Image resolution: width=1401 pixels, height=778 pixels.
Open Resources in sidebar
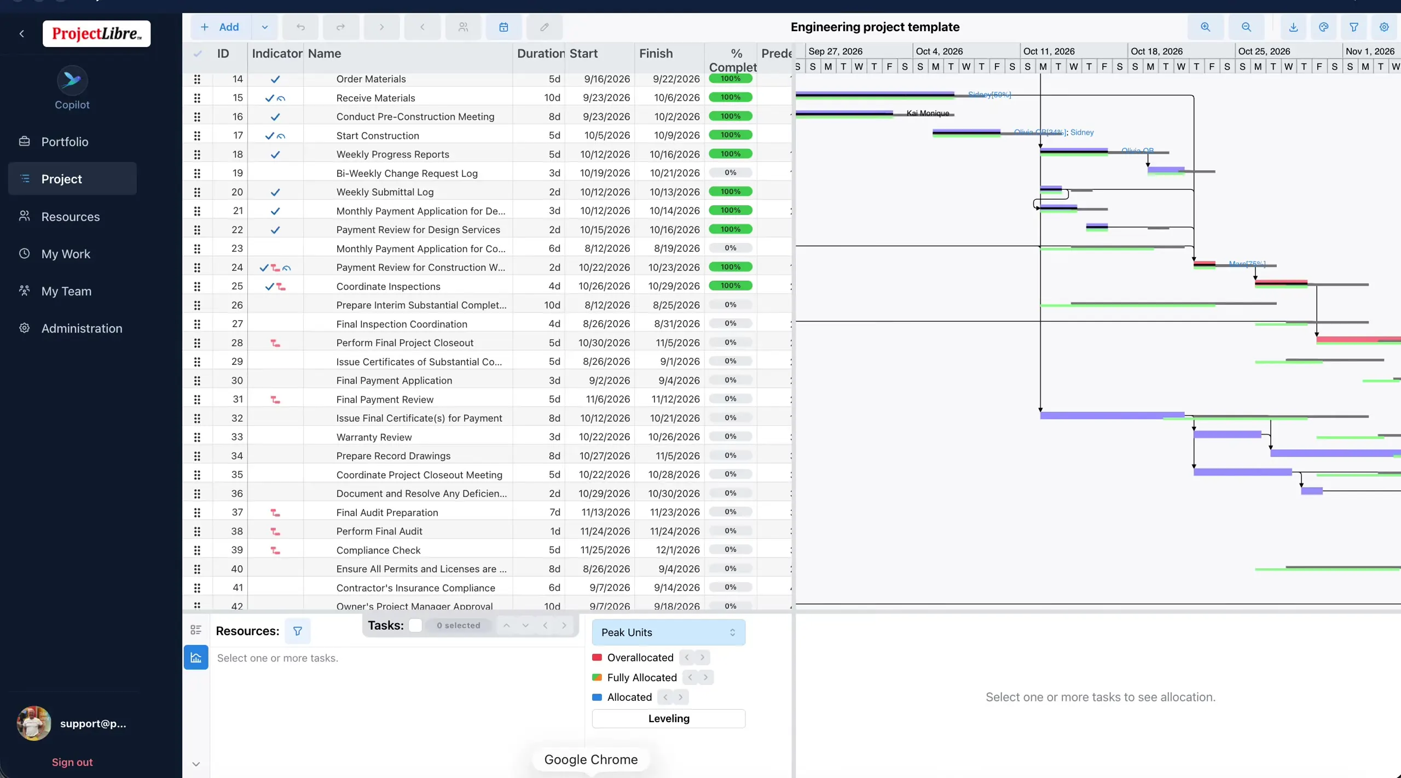point(72,217)
